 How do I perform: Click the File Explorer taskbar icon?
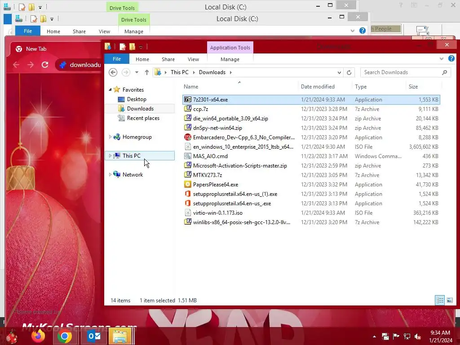[120, 336]
